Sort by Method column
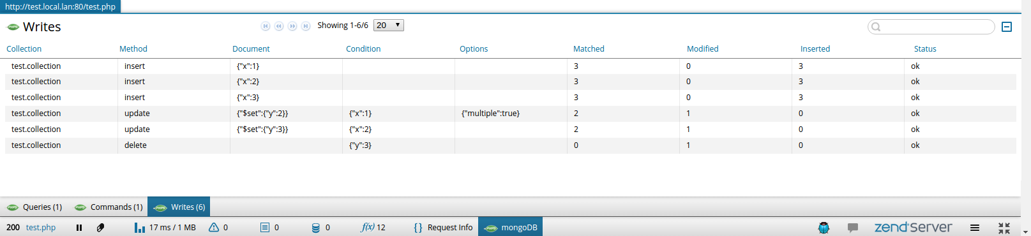The width and height of the screenshot is (1031, 236). (x=133, y=49)
